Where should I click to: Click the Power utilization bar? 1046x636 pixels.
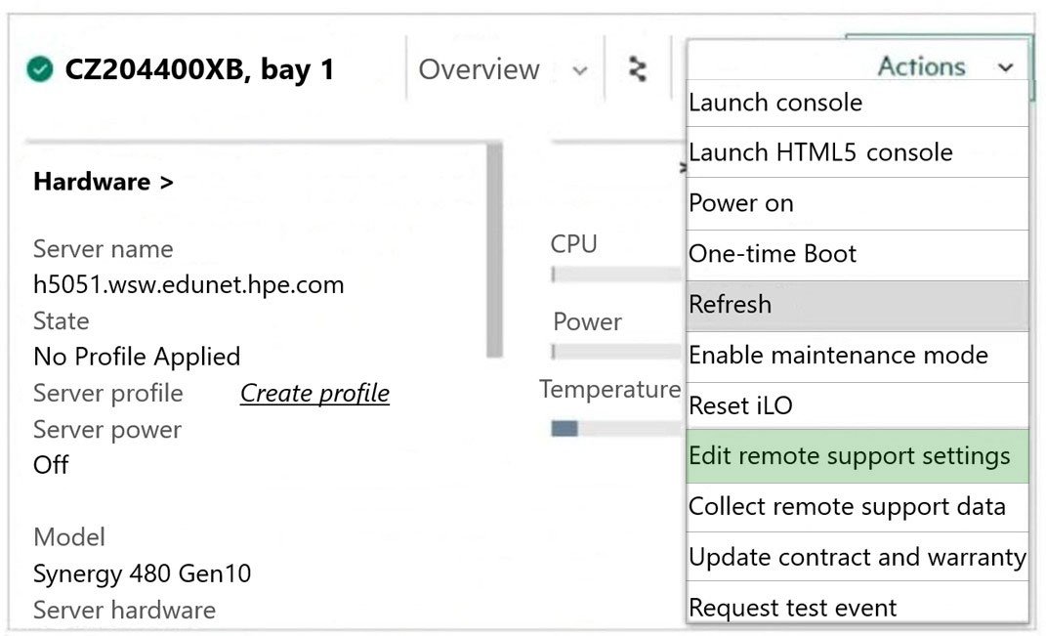coord(617,351)
